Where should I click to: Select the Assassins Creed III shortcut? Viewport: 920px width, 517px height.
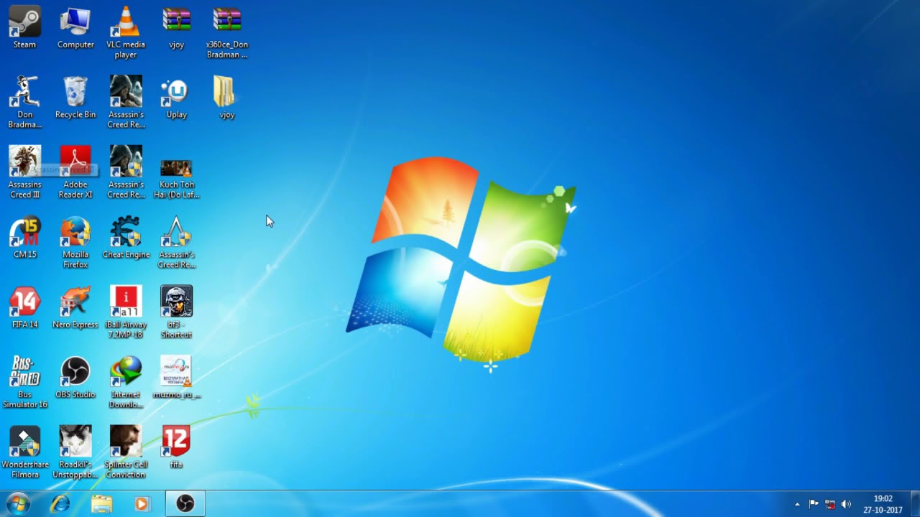24,172
